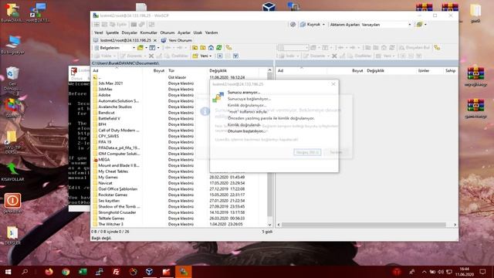Click down arrow of local panel vertical scrollbar
Image resolution: width=494 pixels, height=278 pixels.
point(269,225)
